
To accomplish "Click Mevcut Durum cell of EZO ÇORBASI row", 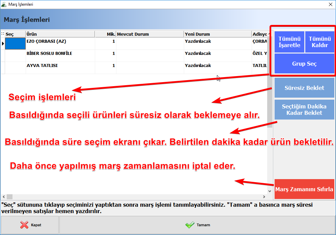I will coord(150,44).
